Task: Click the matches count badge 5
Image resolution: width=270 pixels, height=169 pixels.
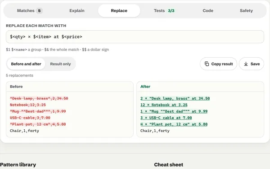Action: [39, 11]
